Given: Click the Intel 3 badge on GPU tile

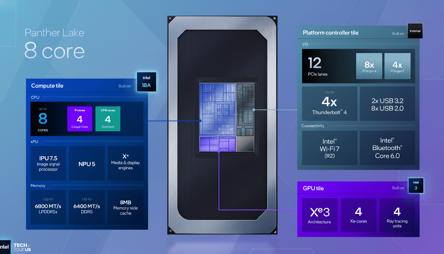Looking at the screenshot, I should click(x=416, y=186).
